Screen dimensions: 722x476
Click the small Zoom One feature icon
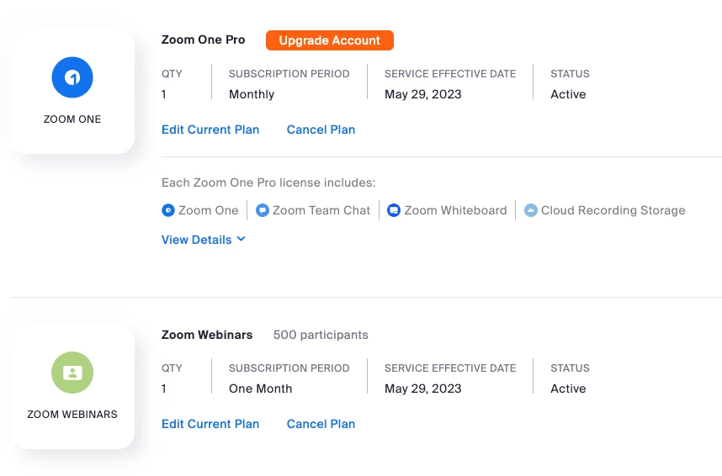pos(168,210)
